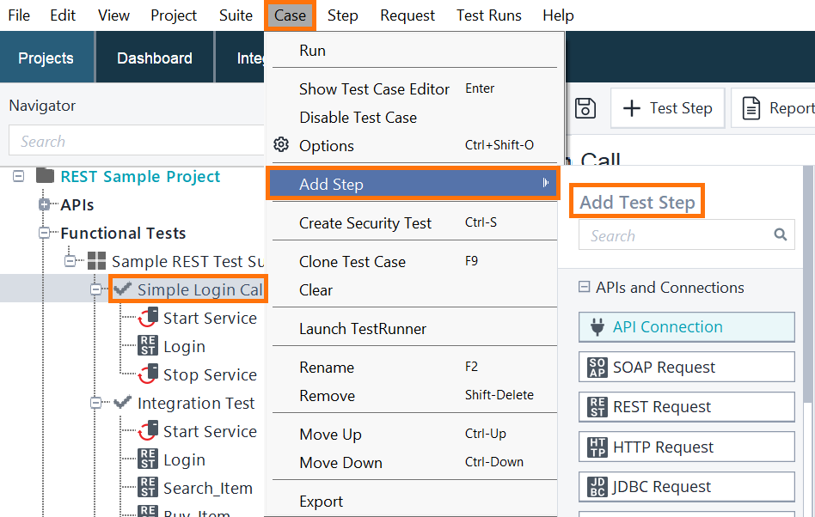Select the Stop Service test step
815x517 pixels.
(210, 374)
